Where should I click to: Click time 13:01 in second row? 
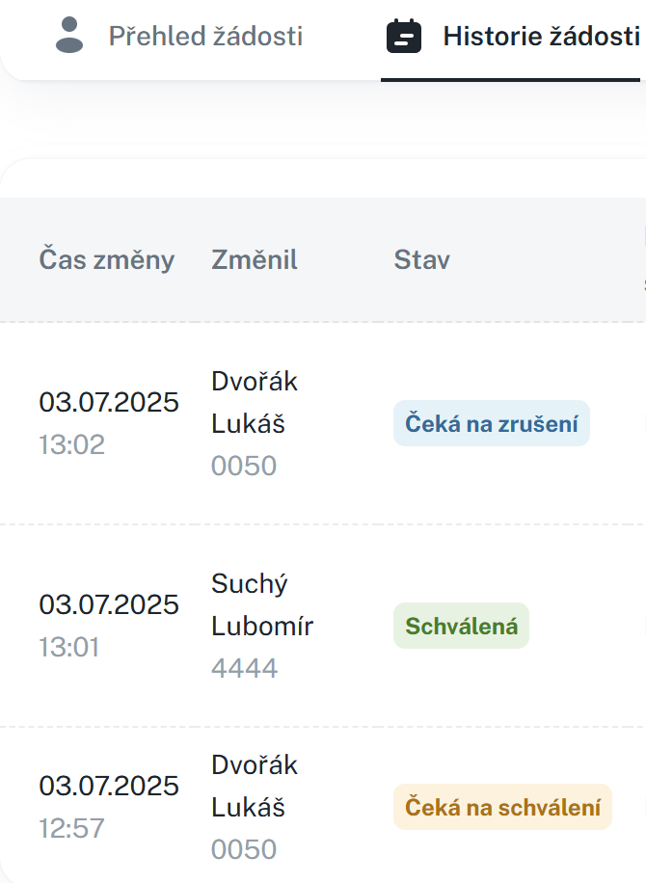pos(69,647)
